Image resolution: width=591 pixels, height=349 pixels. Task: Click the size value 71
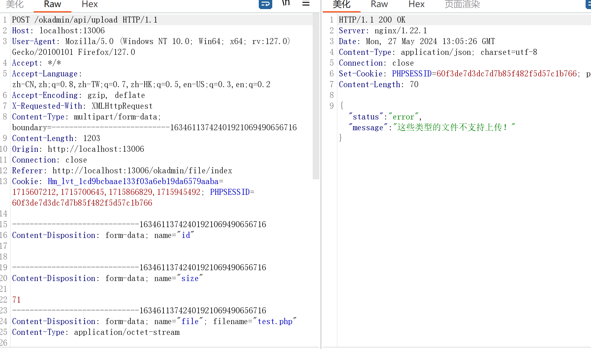point(17,300)
